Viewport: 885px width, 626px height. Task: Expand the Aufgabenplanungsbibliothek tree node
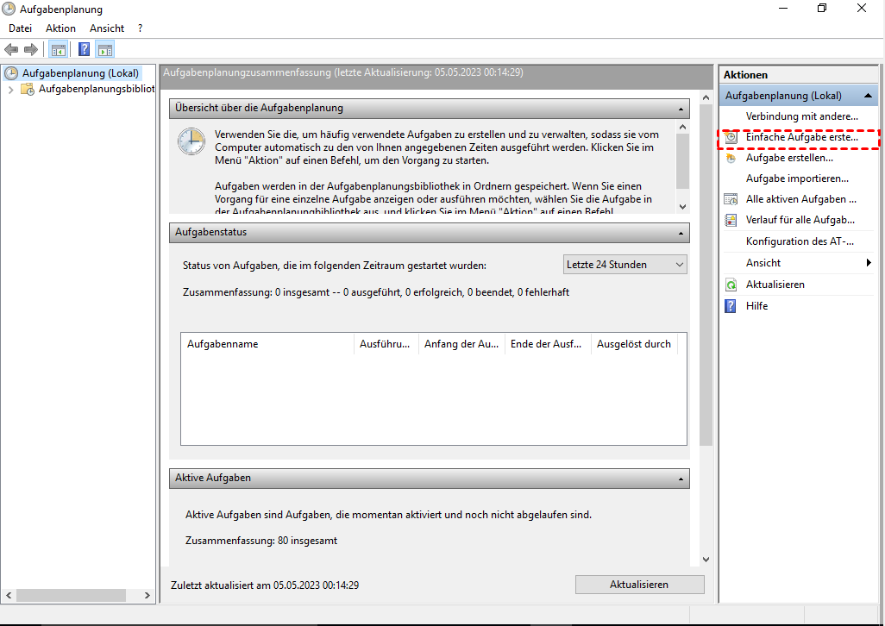(10, 89)
